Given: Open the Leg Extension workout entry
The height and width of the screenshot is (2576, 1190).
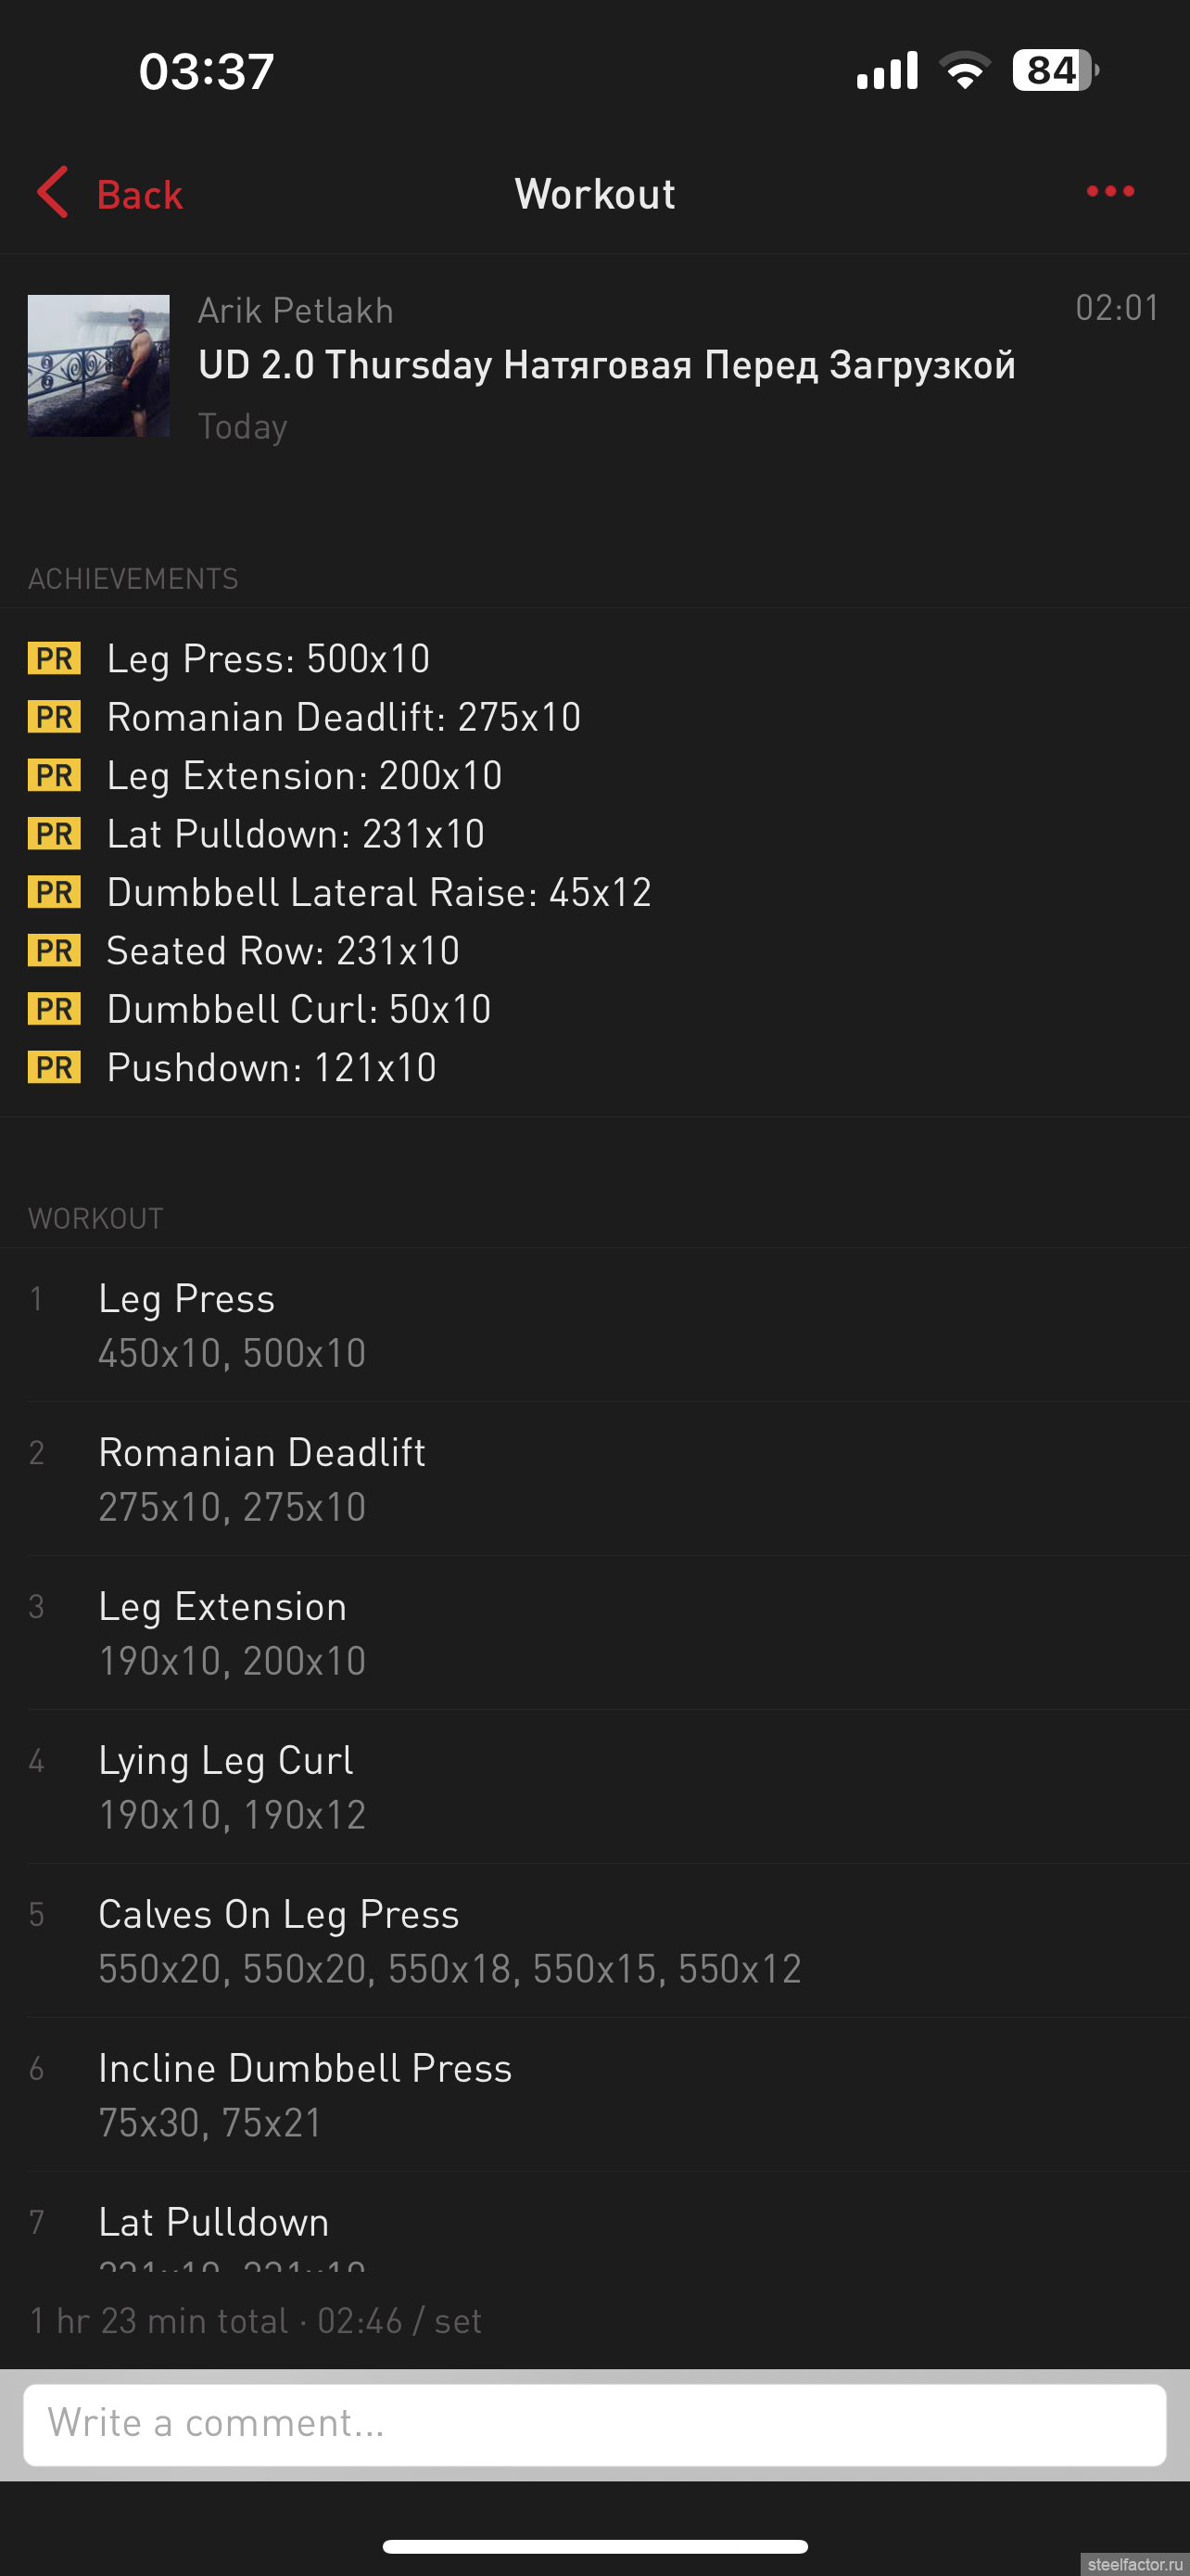Looking at the screenshot, I should point(594,1632).
